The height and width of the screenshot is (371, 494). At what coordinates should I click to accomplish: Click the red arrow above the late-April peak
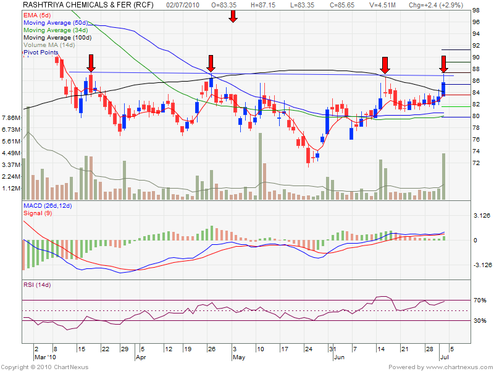[x=211, y=62]
